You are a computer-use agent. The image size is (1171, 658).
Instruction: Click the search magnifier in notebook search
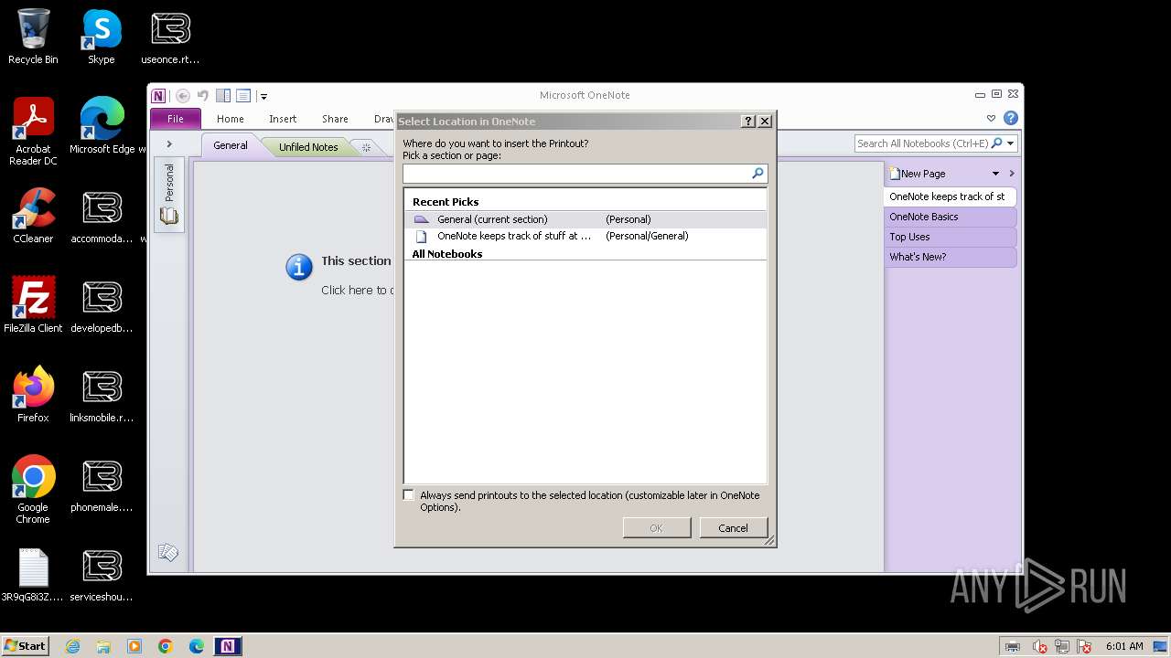point(997,143)
